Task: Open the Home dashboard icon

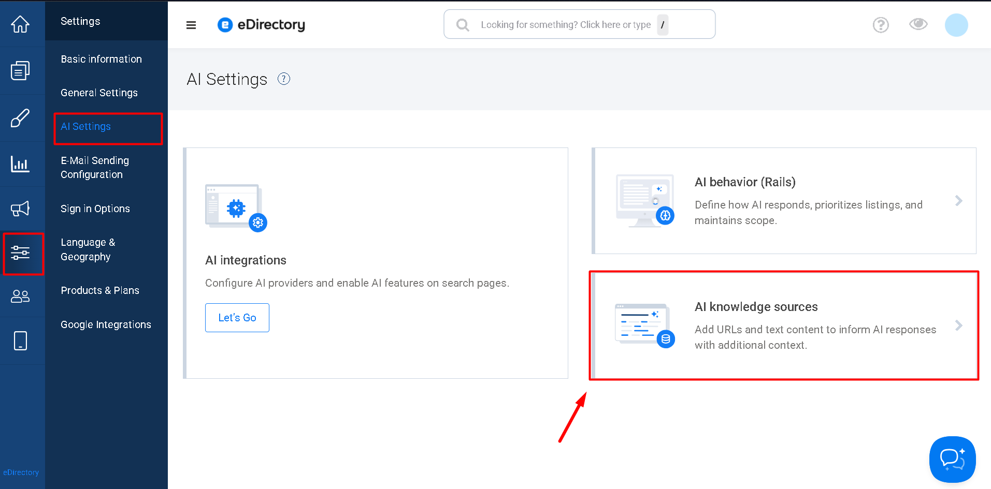Action: pyautogui.click(x=20, y=24)
